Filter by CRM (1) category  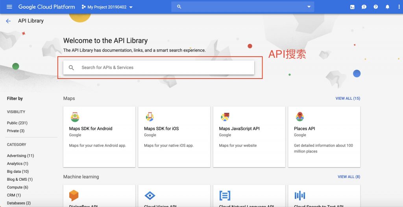pos(14,195)
